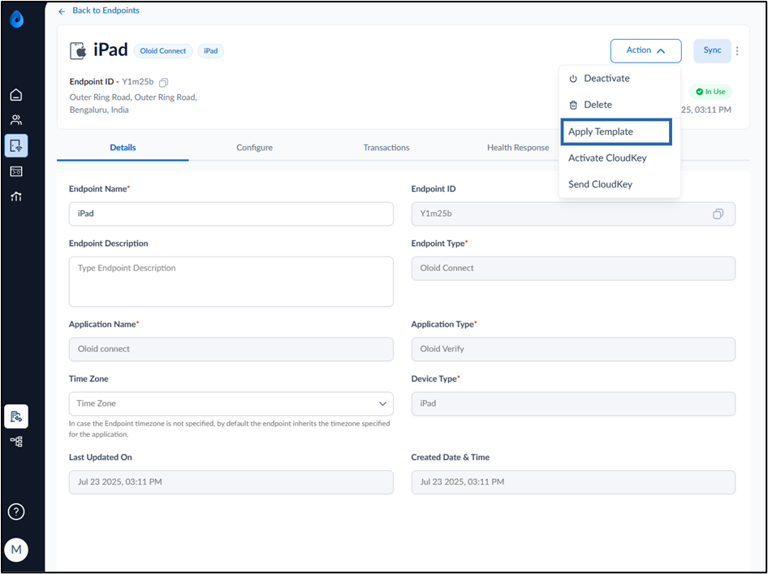Go Back to Endpoints

point(106,11)
